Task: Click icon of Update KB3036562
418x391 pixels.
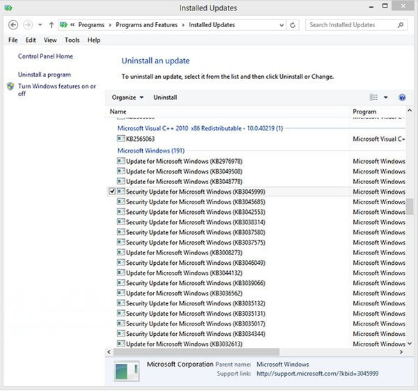Action: 121,293
